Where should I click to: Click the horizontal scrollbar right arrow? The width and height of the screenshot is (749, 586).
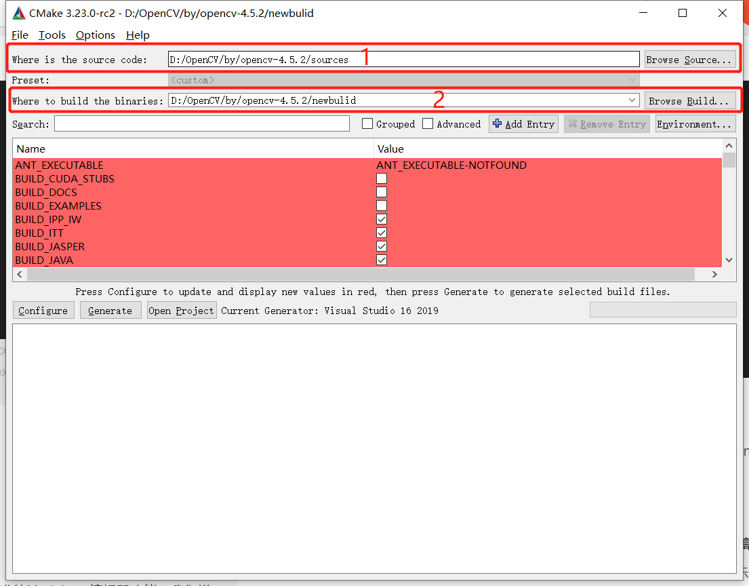(x=714, y=274)
